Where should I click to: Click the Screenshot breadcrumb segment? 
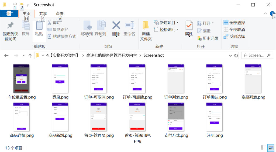154,55
